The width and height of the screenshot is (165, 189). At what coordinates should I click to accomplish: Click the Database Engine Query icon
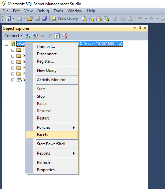[84, 19]
